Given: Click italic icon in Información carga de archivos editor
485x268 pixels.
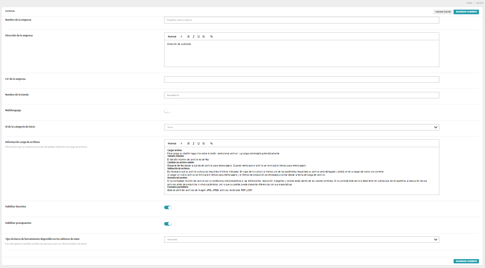Looking at the screenshot, I should point(193,144).
